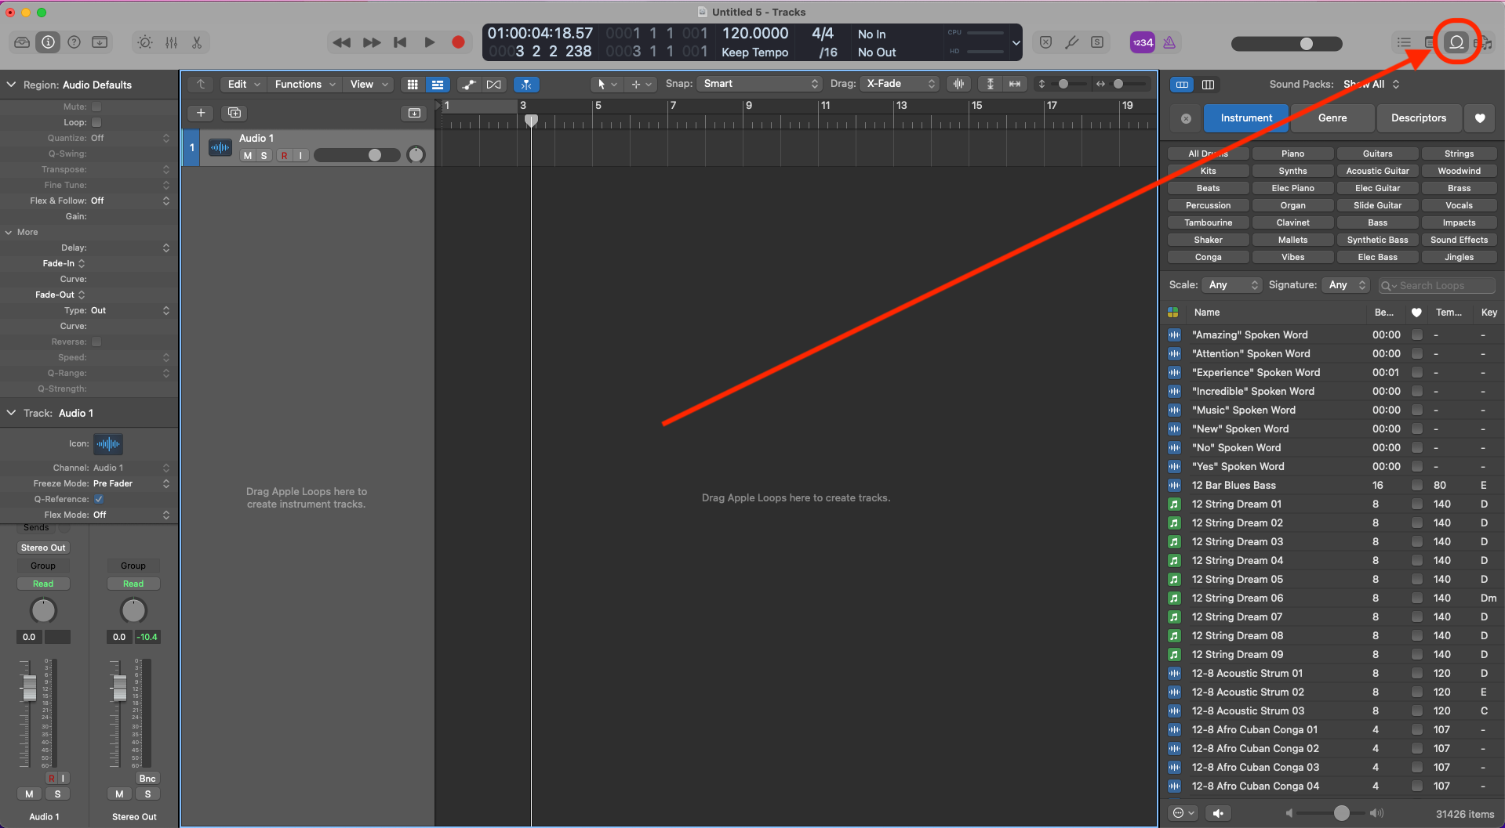Image resolution: width=1505 pixels, height=828 pixels.
Task: Open the Mixer using the faders icon
Action: coord(171,42)
